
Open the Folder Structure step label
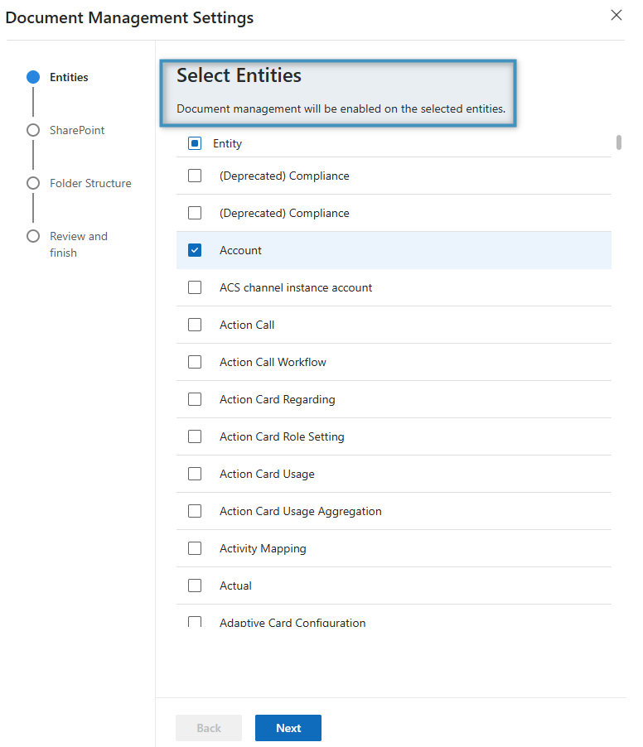[90, 183]
